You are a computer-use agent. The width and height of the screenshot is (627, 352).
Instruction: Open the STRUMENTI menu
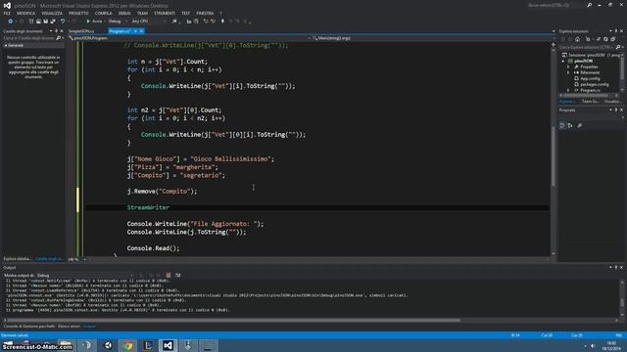click(165, 13)
